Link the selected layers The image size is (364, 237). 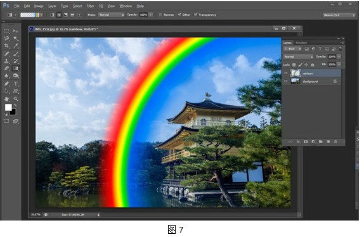pos(290,142)
